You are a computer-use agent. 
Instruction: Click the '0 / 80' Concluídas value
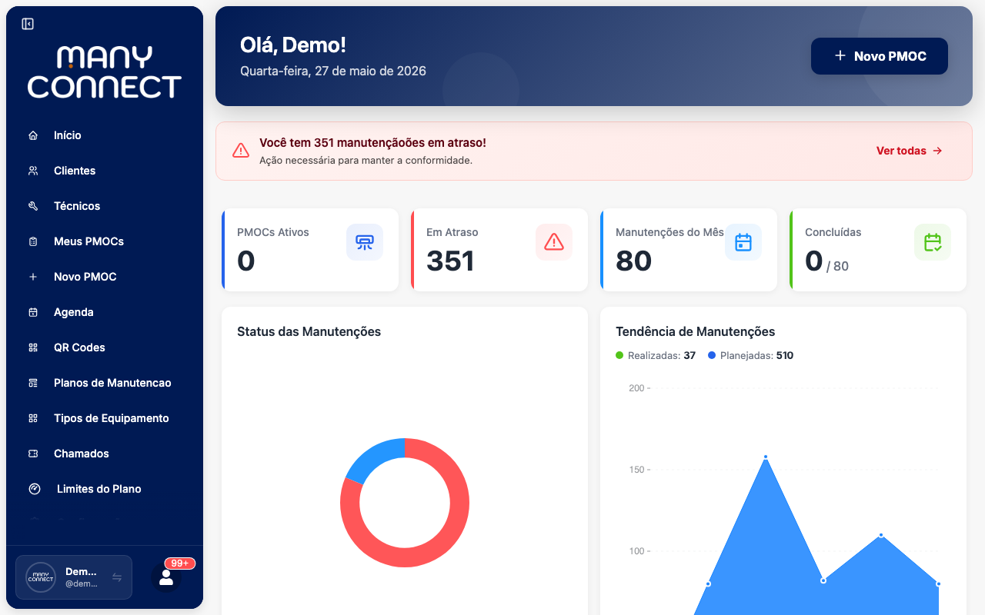[827, 262]
